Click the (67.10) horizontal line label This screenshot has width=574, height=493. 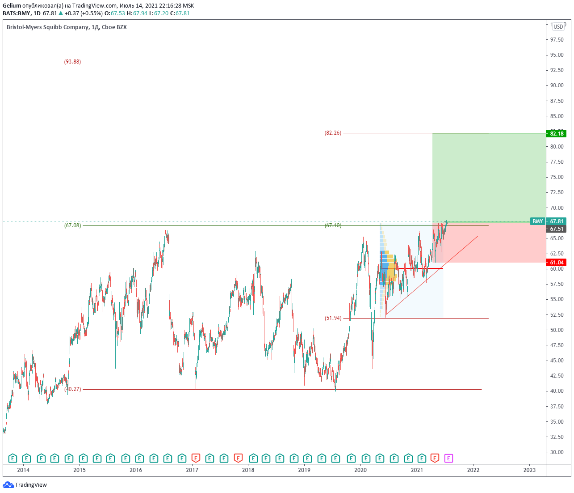pos(333,225)
